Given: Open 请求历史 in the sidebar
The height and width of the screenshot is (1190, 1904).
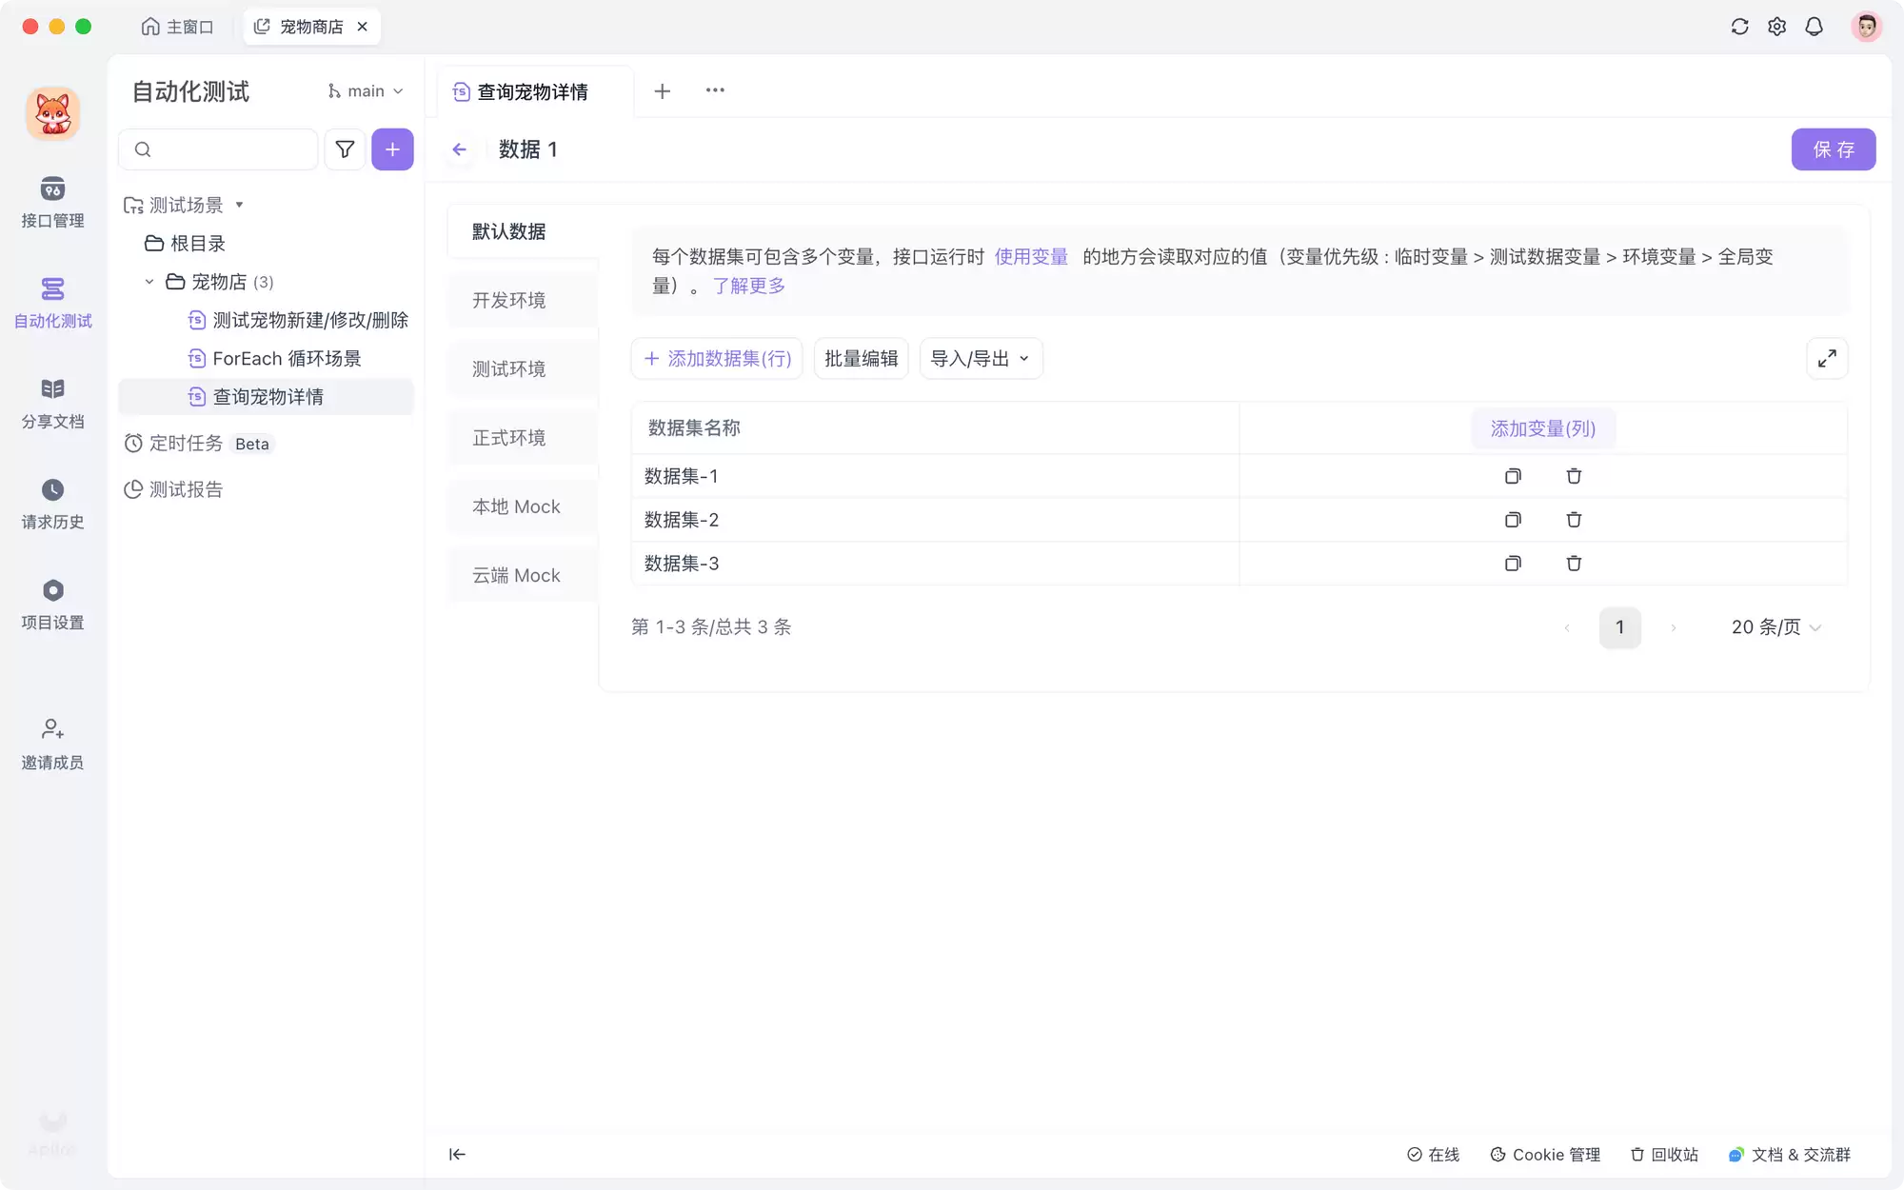Looking at the screenshot, I should point(52,505).
